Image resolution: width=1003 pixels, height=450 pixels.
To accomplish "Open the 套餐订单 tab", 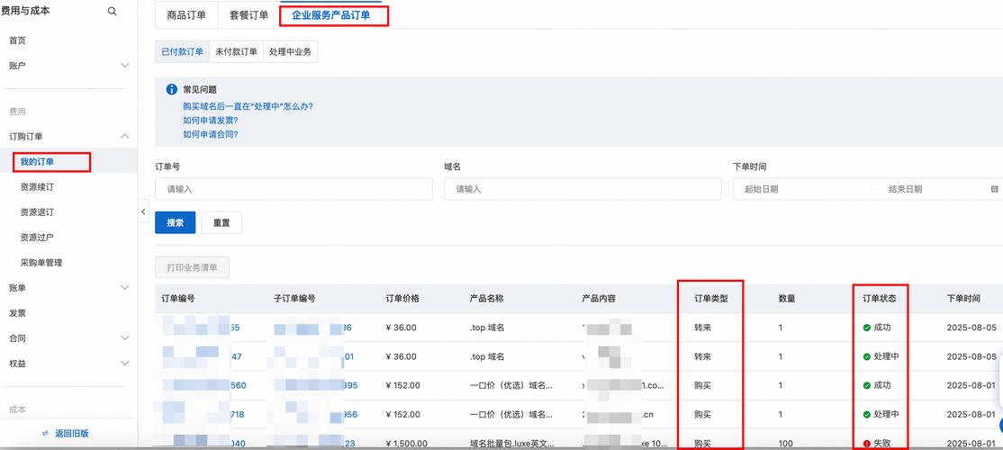I will pos(248,15).
